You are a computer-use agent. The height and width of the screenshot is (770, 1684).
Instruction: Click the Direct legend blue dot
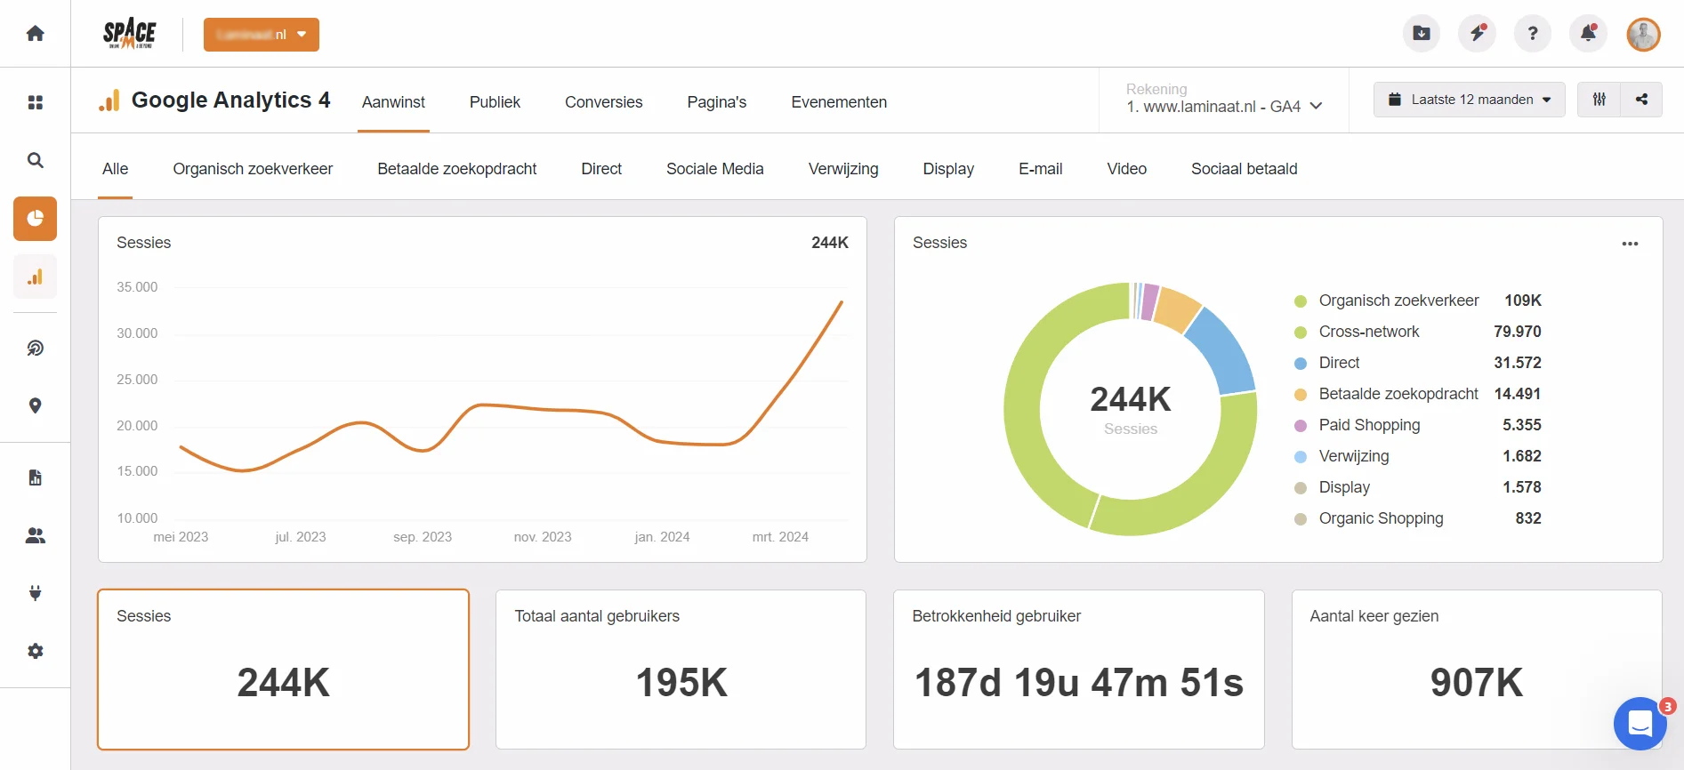(1301, 364)
